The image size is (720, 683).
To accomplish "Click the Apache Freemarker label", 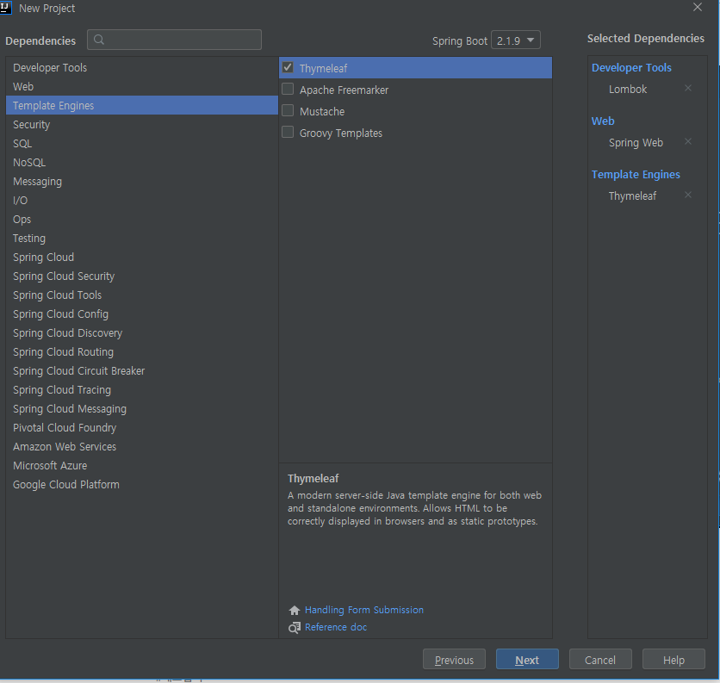I will click(344, 90).
